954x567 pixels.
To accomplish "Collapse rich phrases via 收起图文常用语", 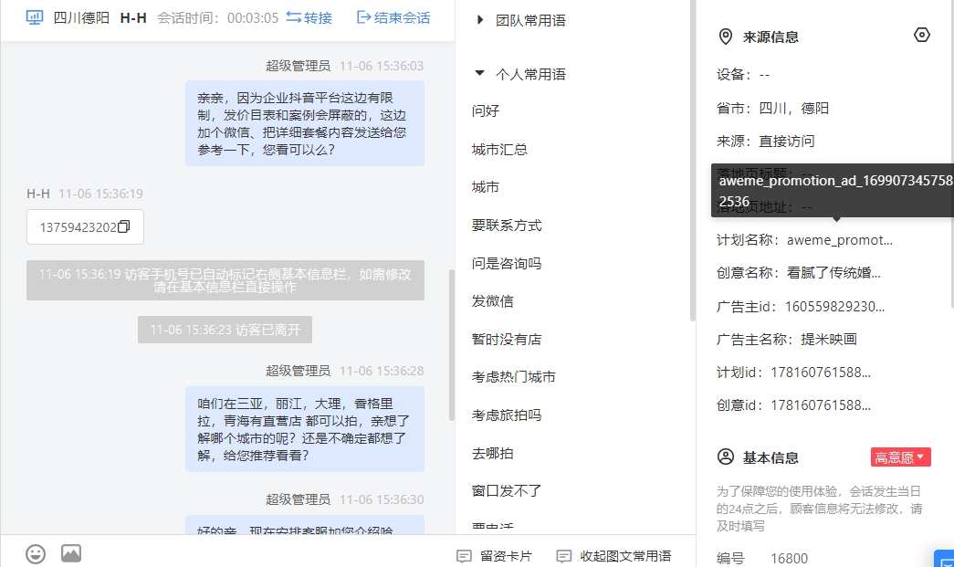I will (x=613, y=556).
